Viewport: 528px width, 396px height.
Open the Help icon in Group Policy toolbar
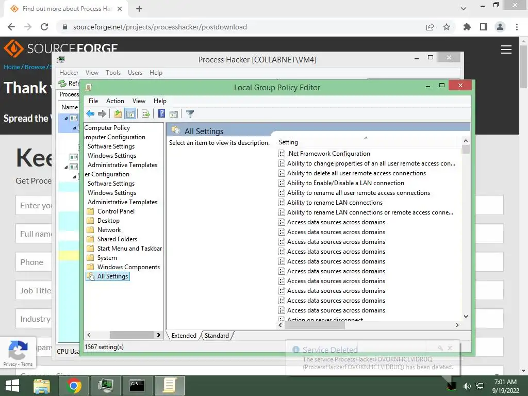pyautogui.click(x=161, y=114)
